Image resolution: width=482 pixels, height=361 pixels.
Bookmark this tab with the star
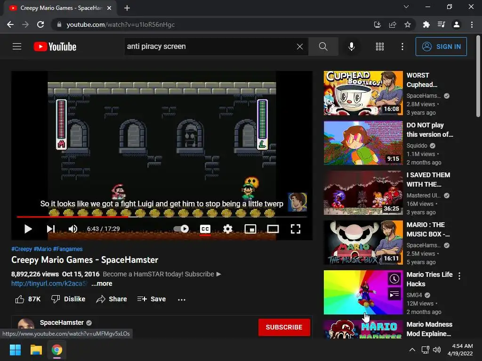click(408, 24)
